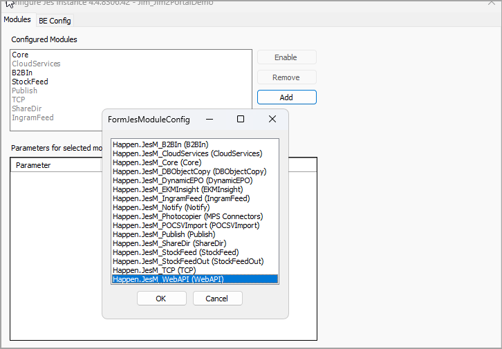Choose Happen.JesM_StockFeed (StockFeed) entry

(x=195, y=252)
